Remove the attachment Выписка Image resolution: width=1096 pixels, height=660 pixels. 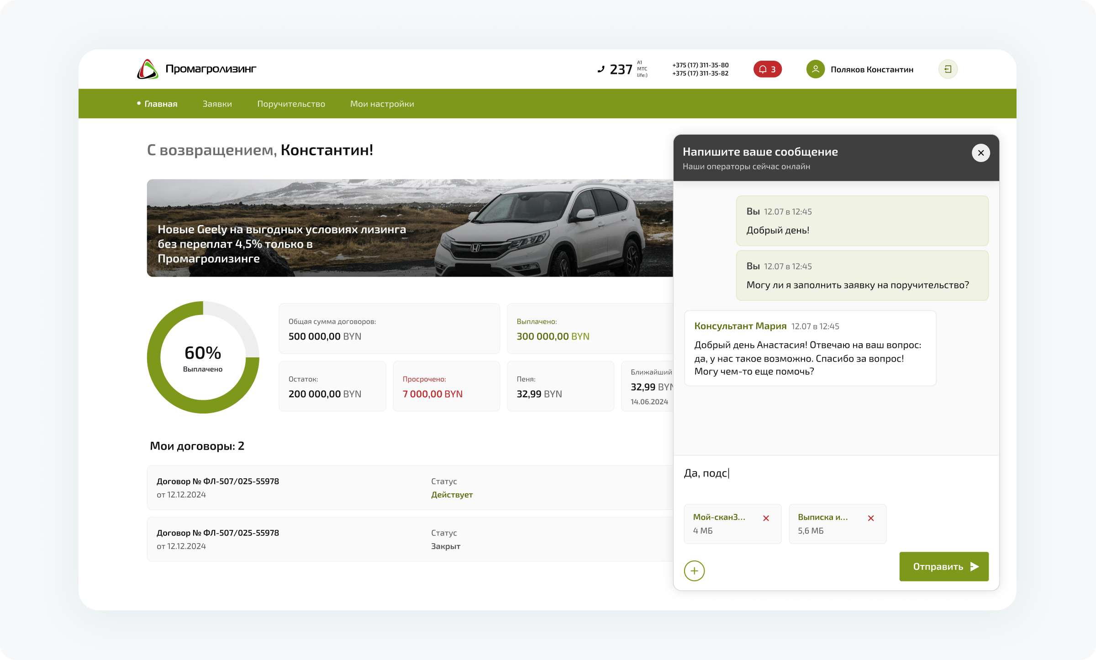(x=870, y=518)
